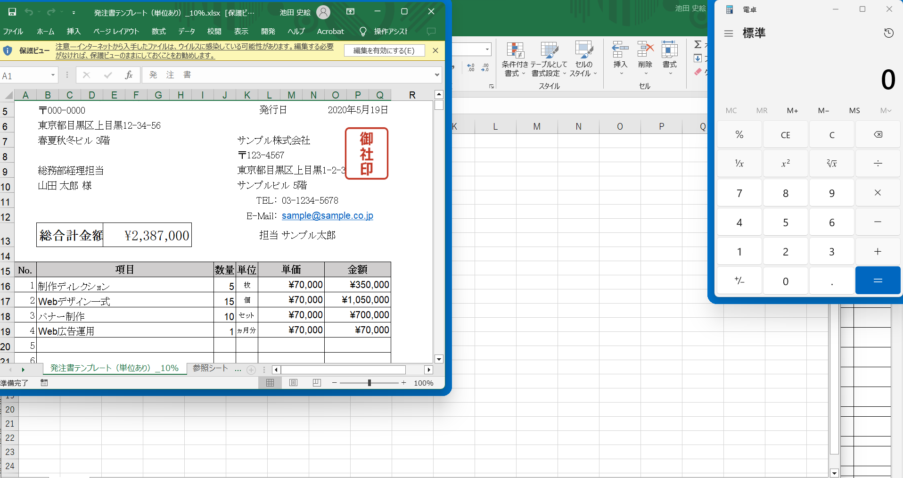Click the divide key in Calculator
Image resolution: width=903 pixels, height=478 pixels.
pyautogui.click(x=878, y=164)
